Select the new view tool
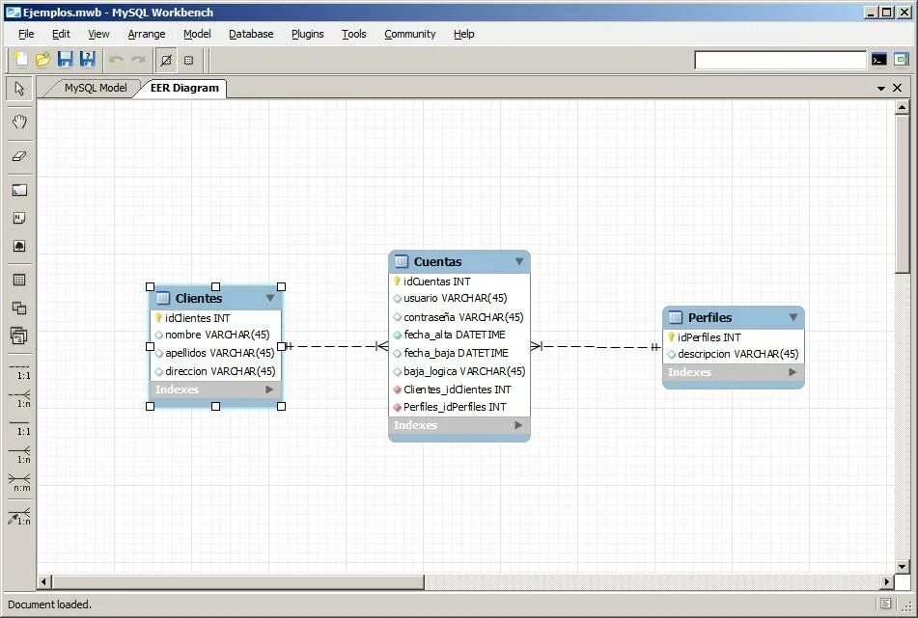 tap(19, 309)
